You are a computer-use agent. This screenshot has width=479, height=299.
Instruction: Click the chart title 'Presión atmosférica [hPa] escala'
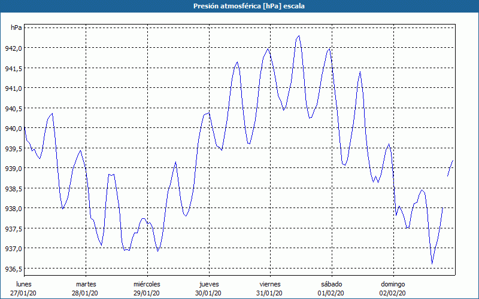click(x=249, y=6)
